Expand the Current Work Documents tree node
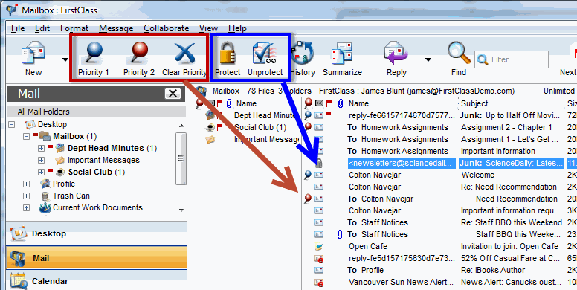The height and width of the screenshot is (290, 577). (26, 207)
